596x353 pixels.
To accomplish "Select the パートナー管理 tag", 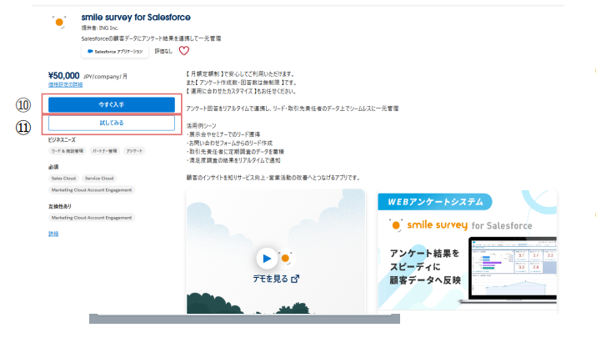I will pos(104,151).
